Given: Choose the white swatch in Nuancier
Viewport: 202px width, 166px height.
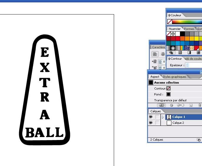Looking at the screenshot, I should (x=178, y=34).
